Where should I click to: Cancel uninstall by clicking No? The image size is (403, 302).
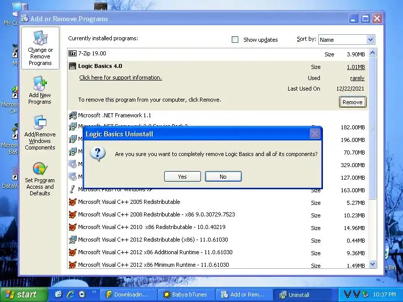pos(223,177)
